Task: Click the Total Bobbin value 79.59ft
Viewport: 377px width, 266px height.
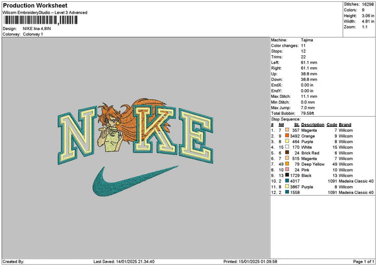Action: tap(307, 114)
